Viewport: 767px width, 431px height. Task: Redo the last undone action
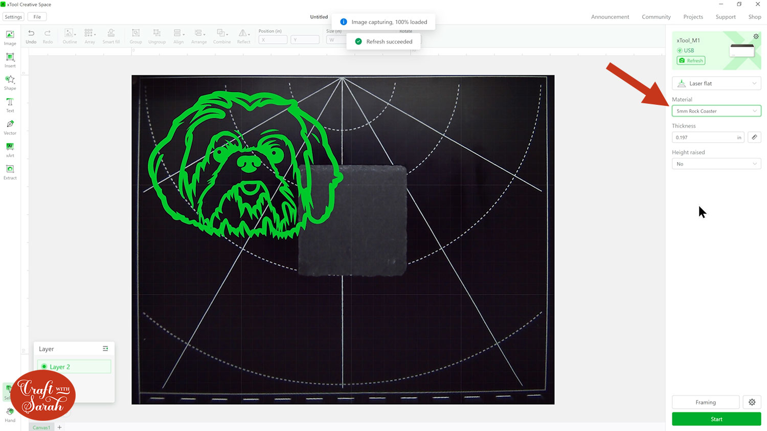(x=48, y=36)
